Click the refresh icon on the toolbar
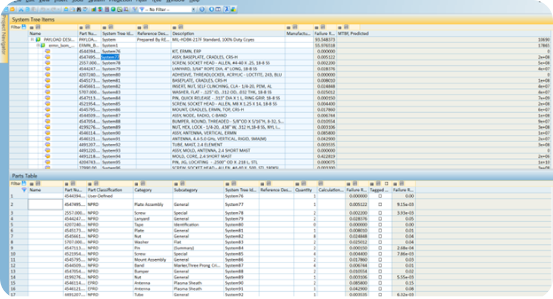The image size is (553, 299). pos(84,9)
